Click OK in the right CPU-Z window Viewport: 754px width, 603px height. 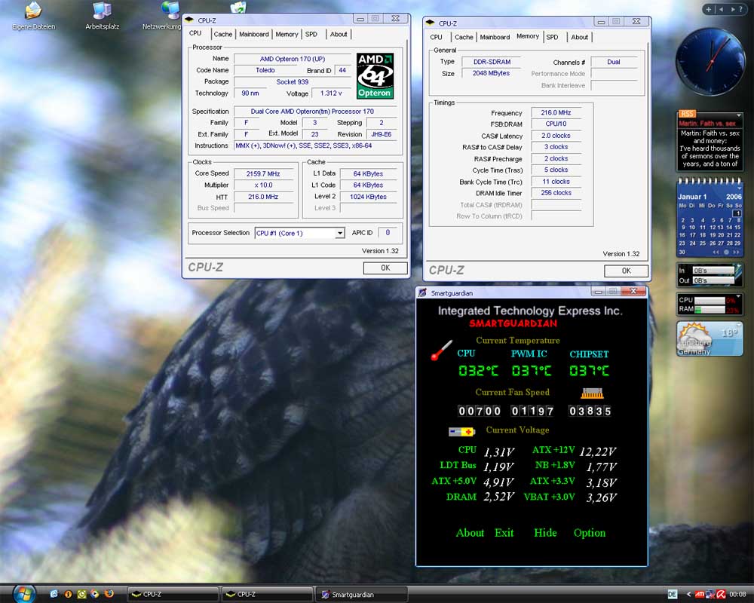coord(626,271)
